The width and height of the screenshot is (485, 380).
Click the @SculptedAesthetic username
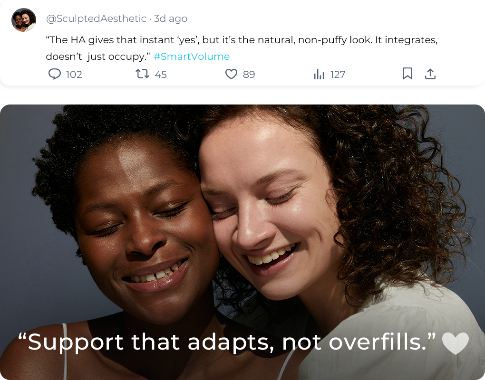(96, 19)
